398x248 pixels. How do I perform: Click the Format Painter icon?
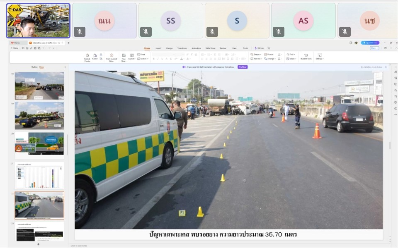[87, 55]
